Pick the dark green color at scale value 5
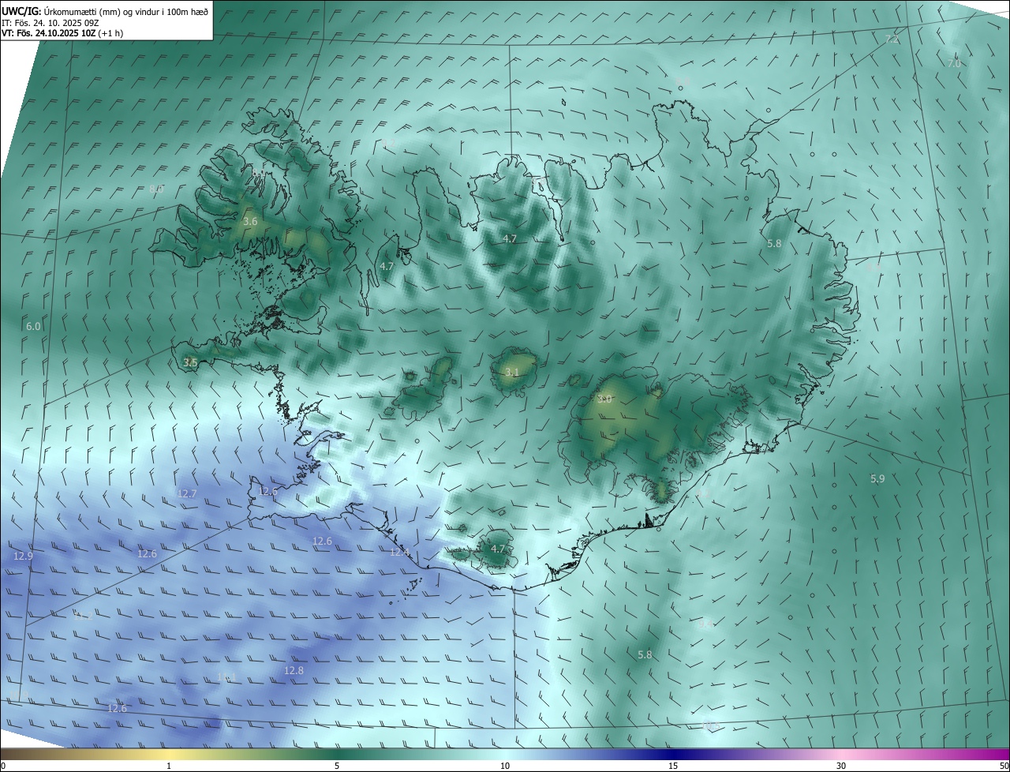The image size is (1010, 772). [x=337, y=754]
